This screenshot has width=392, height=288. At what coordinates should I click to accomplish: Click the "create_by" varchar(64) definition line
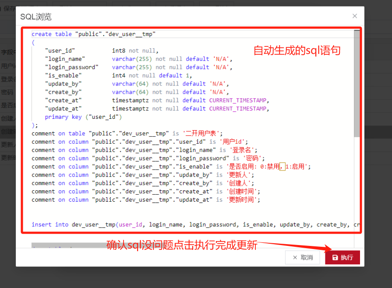(137, 92)
